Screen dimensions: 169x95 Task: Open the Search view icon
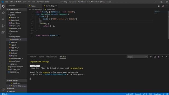[x=3, y=13]
